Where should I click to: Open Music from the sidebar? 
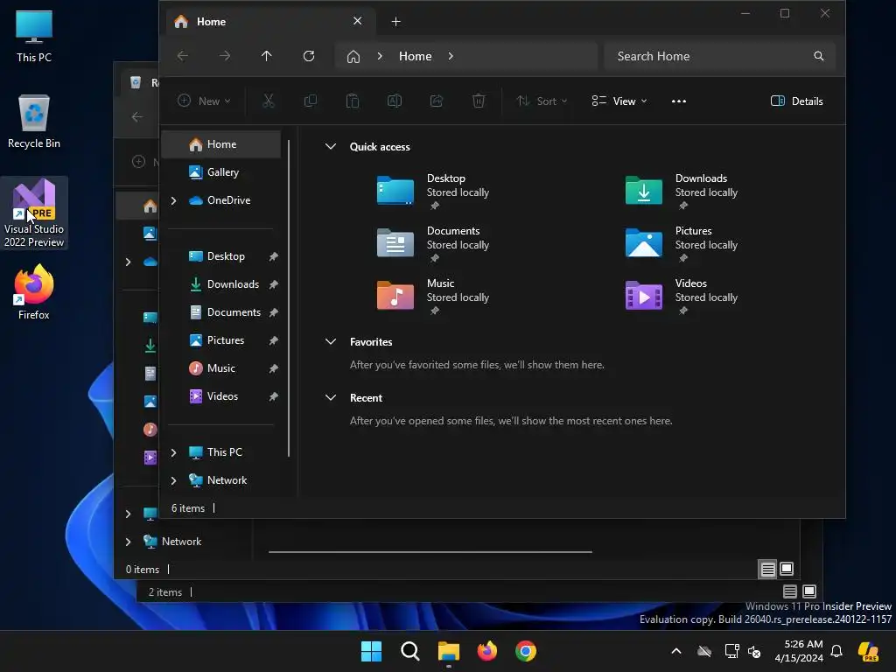click(x=221, y=368)
